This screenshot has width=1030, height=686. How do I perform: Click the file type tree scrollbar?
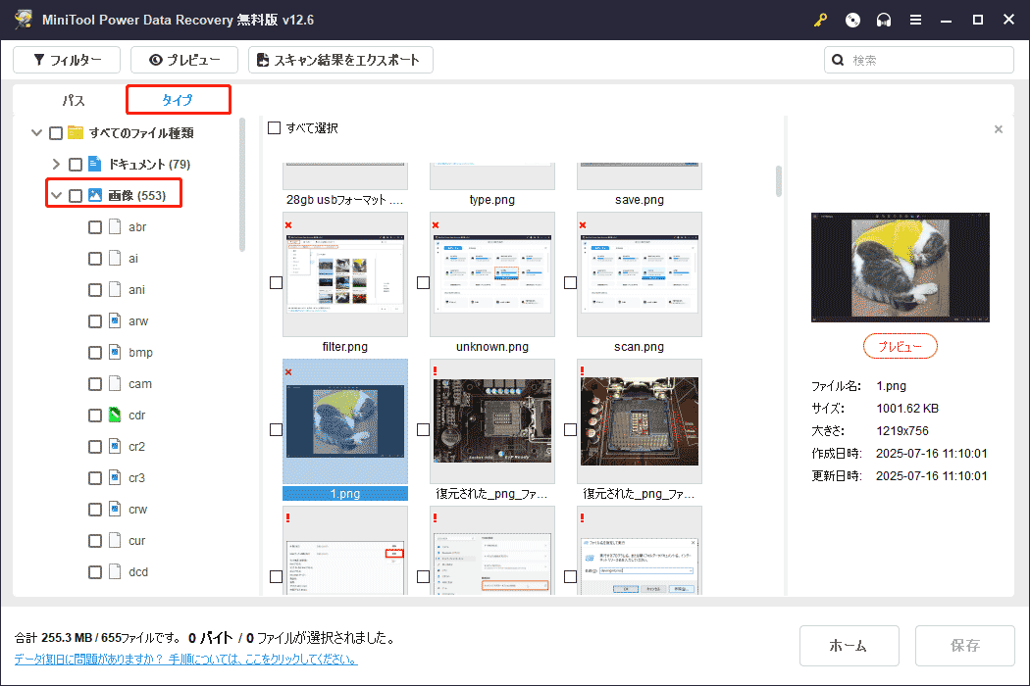point(242,185)
